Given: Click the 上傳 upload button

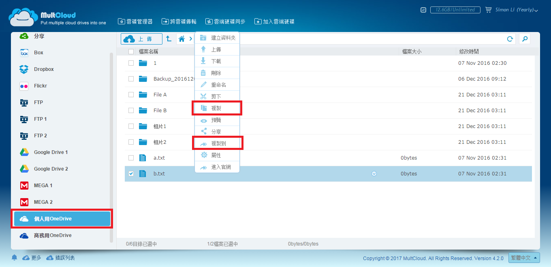Looking at the screenshot, I should point(141,39).
